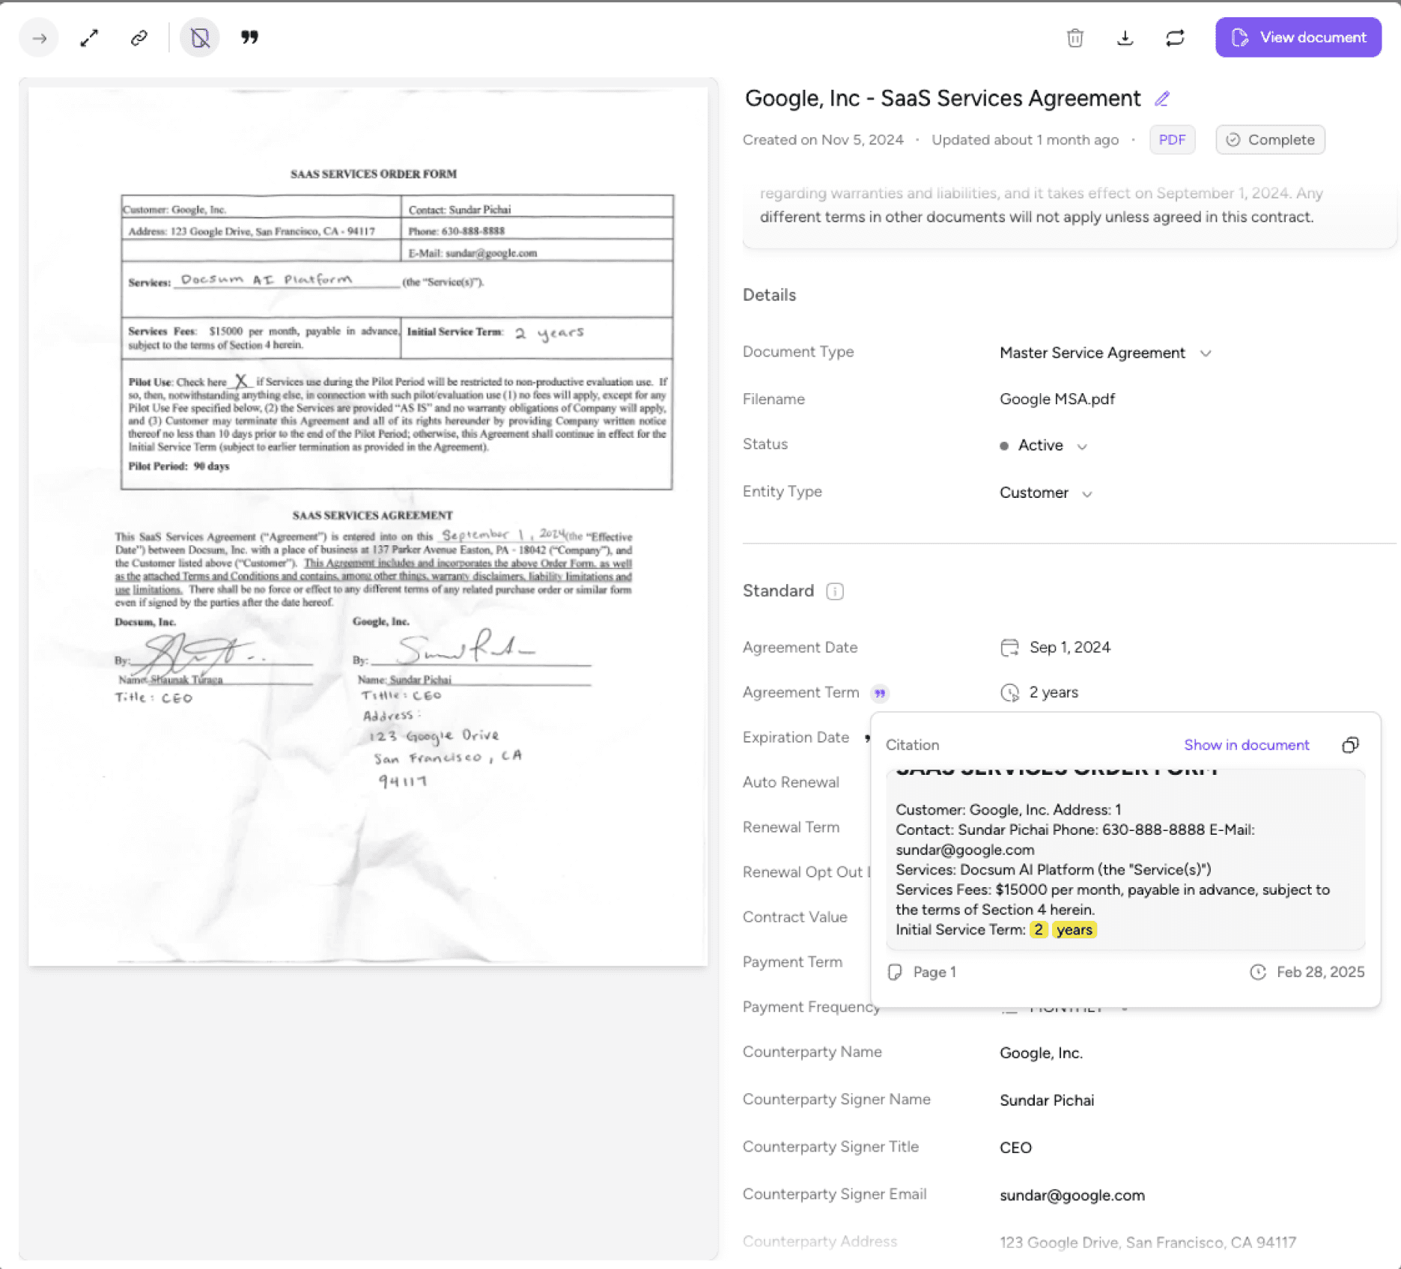Delete document with the trash icon
Viewport: 1401px width, 1269px height.
[x=1075, y=37]
